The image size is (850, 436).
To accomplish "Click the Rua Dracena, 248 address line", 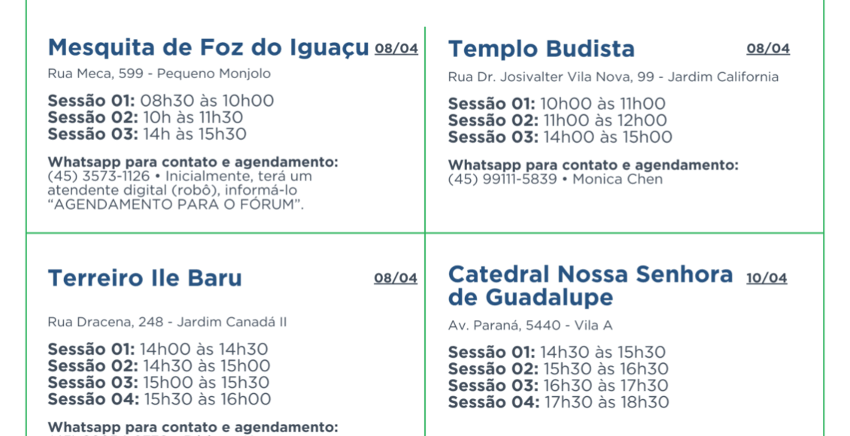I will click(167, 322).
